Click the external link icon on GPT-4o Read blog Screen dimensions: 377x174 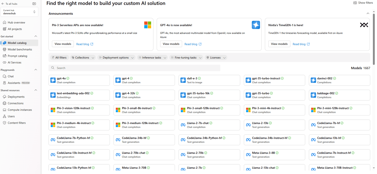click(x=200, y=44)
